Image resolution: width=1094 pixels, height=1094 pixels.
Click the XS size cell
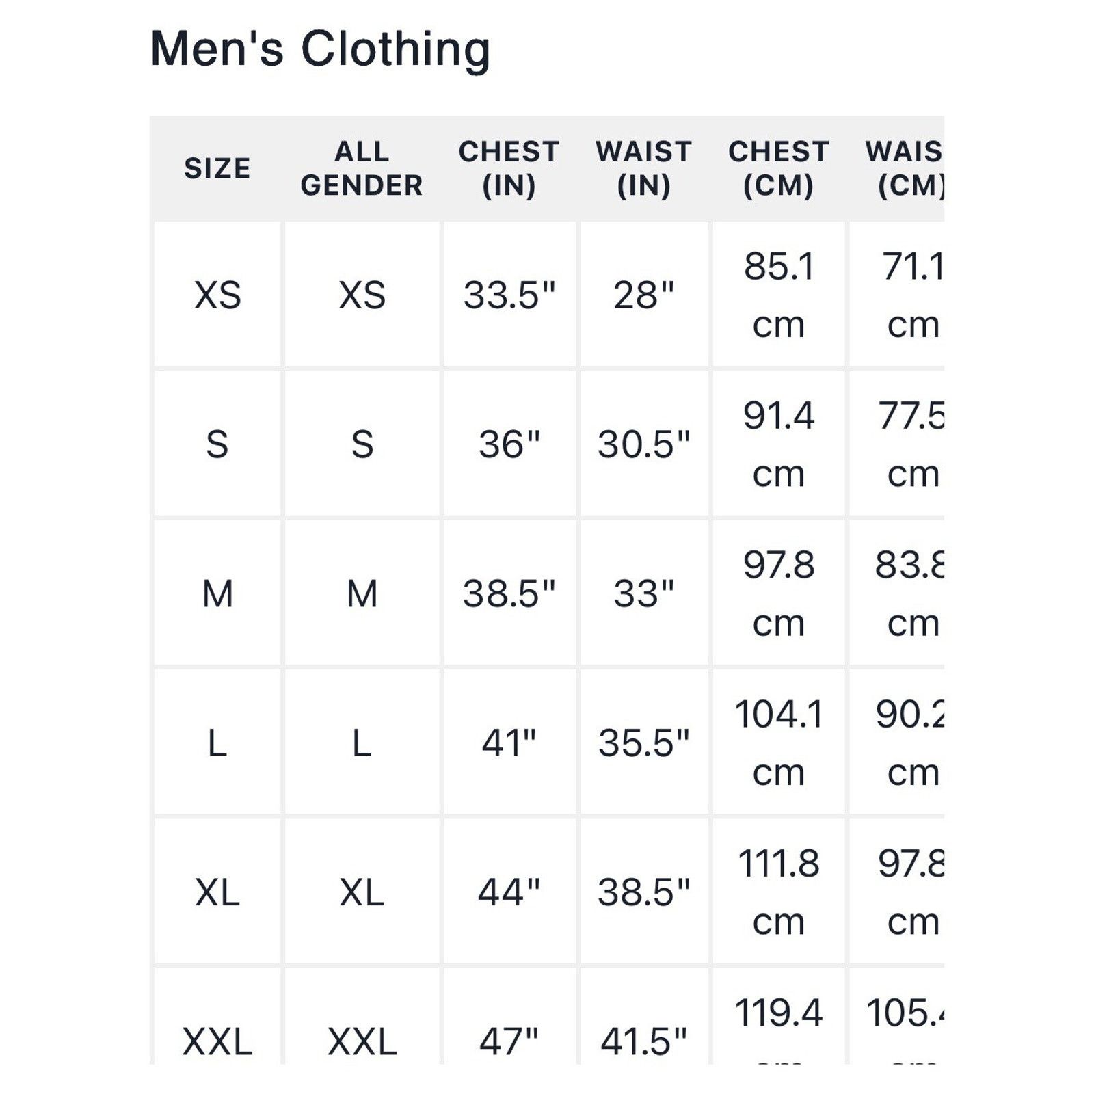(217, 295)
